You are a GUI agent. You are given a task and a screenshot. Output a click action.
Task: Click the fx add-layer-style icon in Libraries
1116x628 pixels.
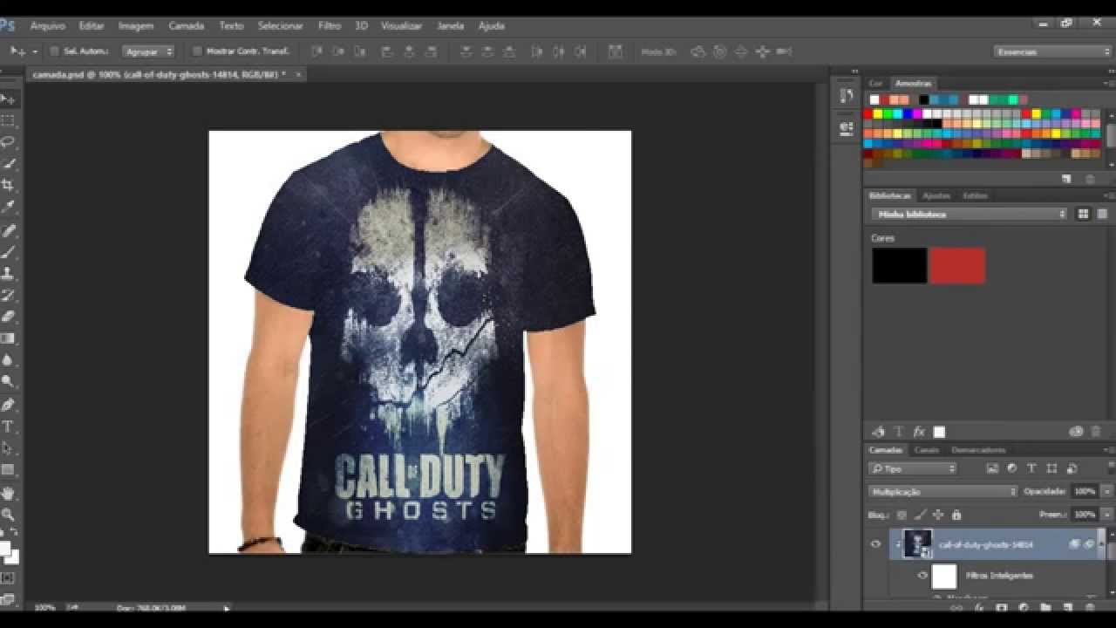coord(919,432)
